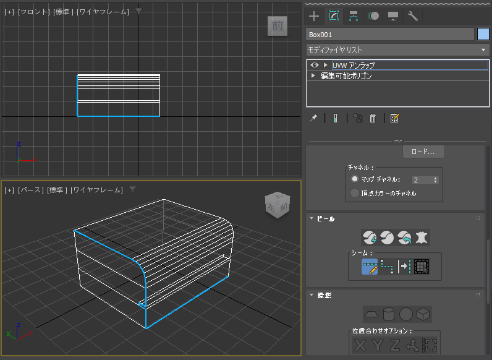Click the 3D ViewCube in perspective viewport

click(x=278, y=205)
